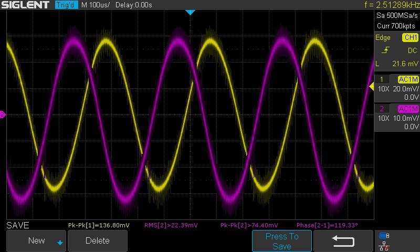Click the Pk-Pk[2]>74.40mV measurement
The width and height of the screenshot is (420, 252).
click(249, 225)
